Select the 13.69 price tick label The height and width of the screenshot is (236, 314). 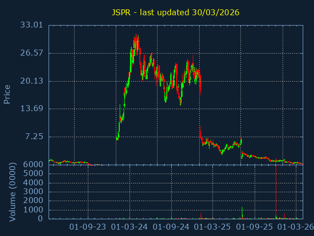coord(32,109)
